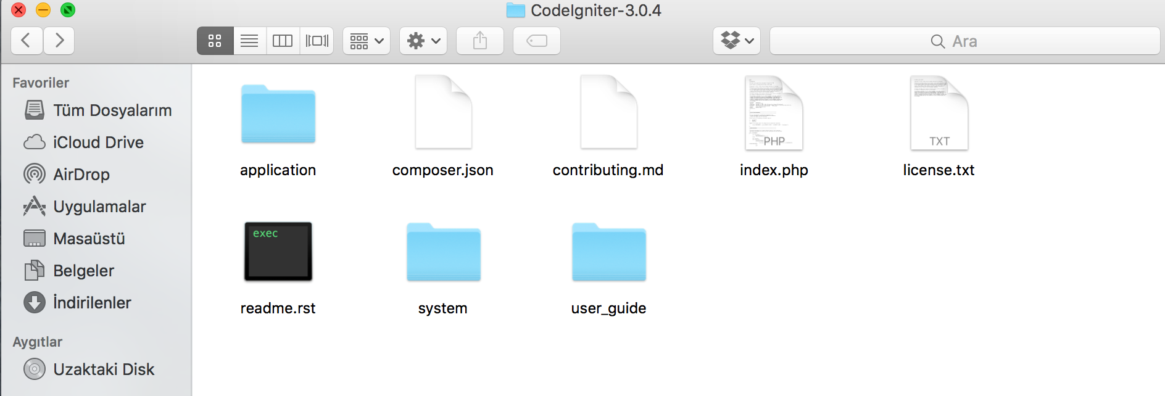The width and height of the screenshot is (1165, 396).
Task: Switch to column view mode
Action: (283, 41)
